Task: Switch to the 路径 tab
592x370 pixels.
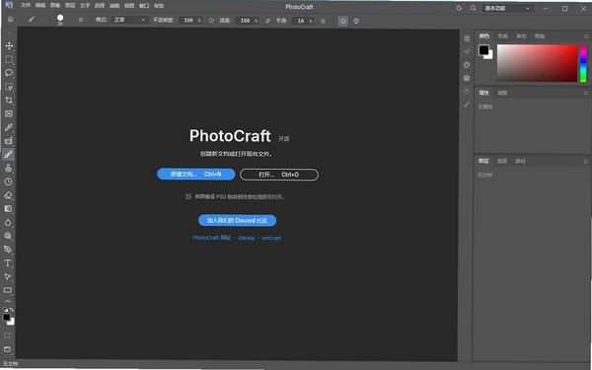Action: 520,161
